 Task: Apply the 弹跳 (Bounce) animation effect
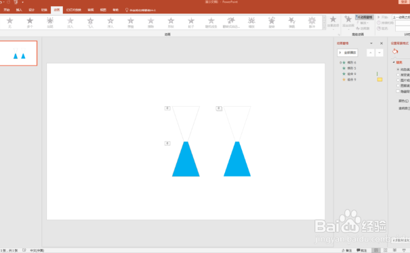click(x=291, y=23)
